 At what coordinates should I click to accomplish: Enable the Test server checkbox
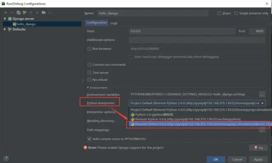(89, 72)
